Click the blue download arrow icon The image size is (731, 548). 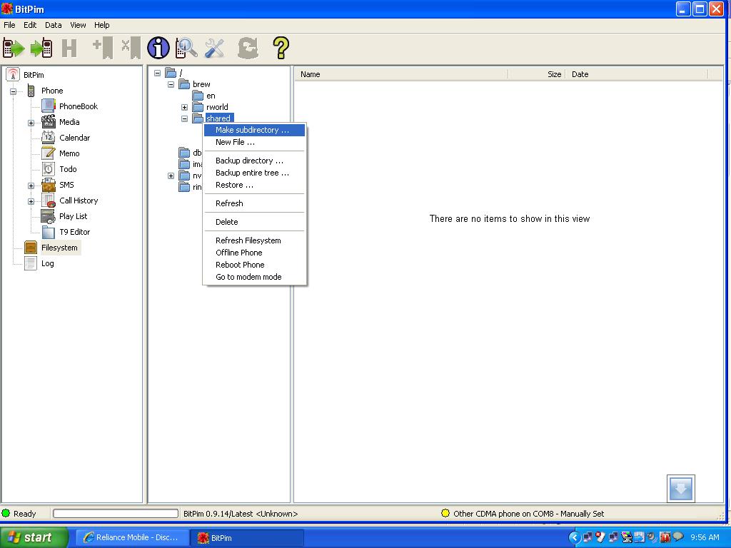pos(680,488)
